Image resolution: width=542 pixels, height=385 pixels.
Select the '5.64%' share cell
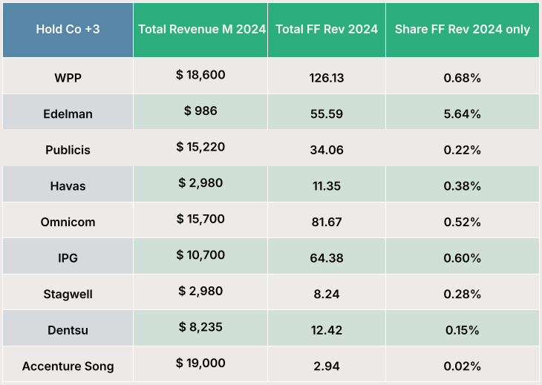pyautogui.click(x=463, y=112)
